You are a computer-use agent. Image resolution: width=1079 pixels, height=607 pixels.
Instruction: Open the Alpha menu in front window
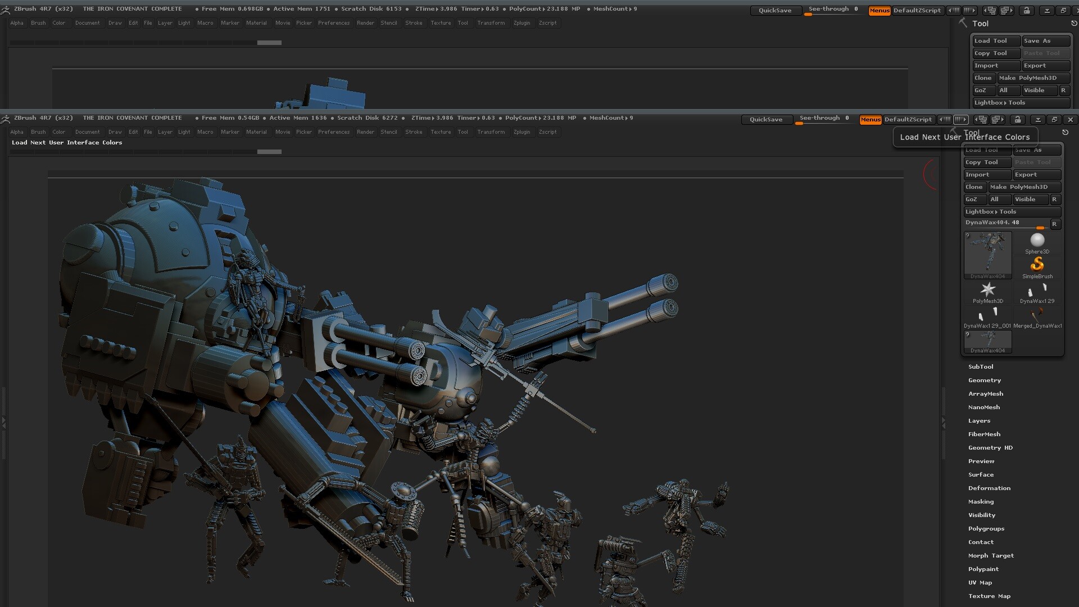click(17, 132)
